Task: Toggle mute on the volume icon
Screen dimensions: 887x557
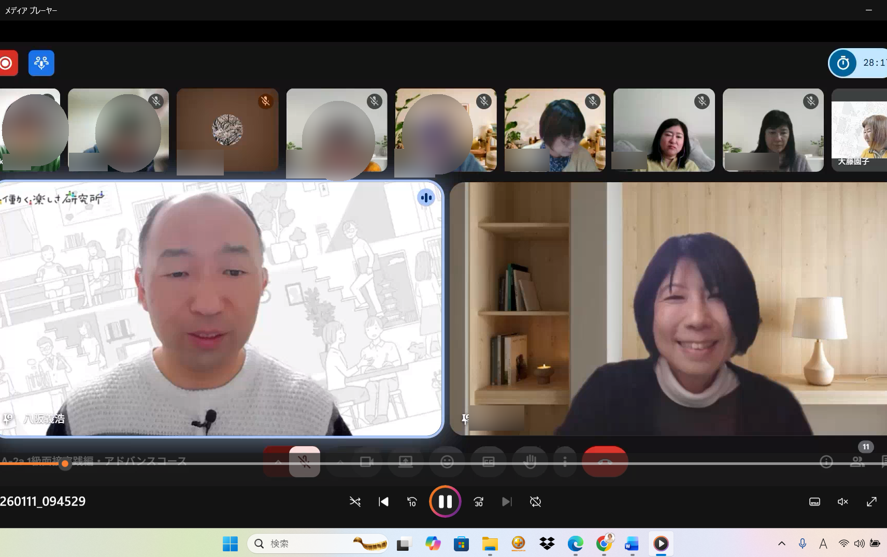Action: pyautogui.click(x=843, y=502)
